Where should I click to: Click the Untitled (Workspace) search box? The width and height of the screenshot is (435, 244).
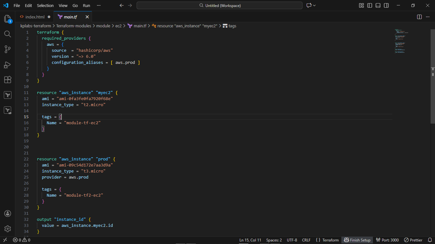(x=219, y=5)
